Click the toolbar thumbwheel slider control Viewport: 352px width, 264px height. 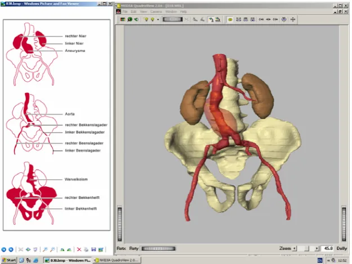(172, 20)
